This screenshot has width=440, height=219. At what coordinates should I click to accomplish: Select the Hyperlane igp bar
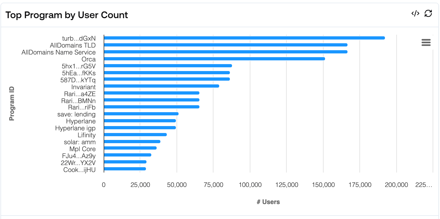(140, 128)
